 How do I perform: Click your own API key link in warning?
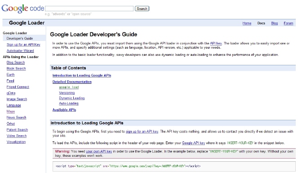99,151
